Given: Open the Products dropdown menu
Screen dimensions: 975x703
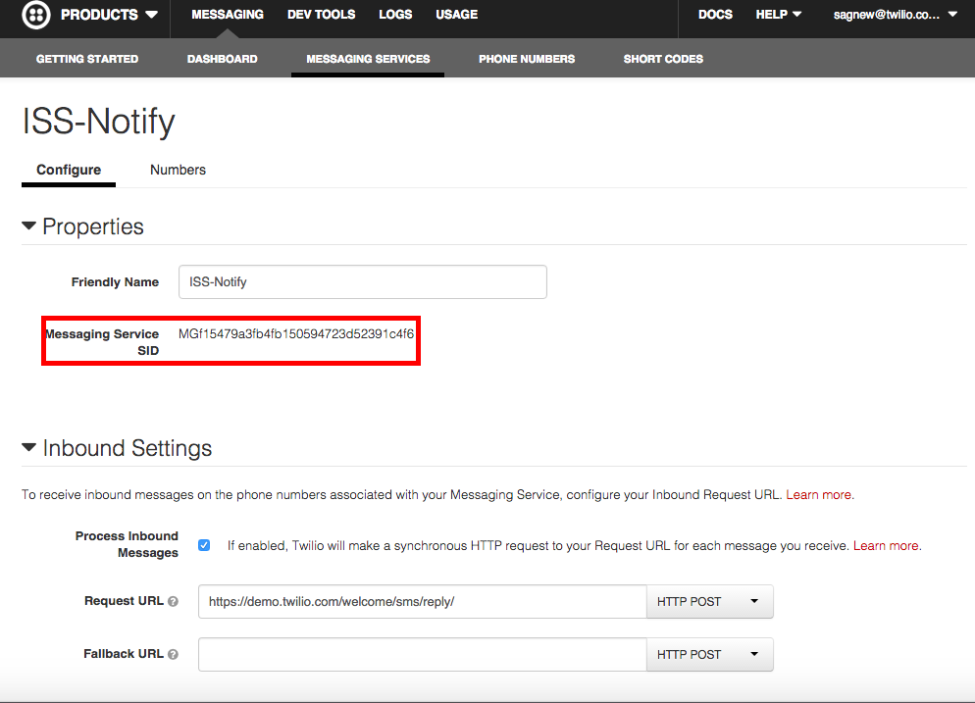Looking at the screenshot, I should [108, 15].
